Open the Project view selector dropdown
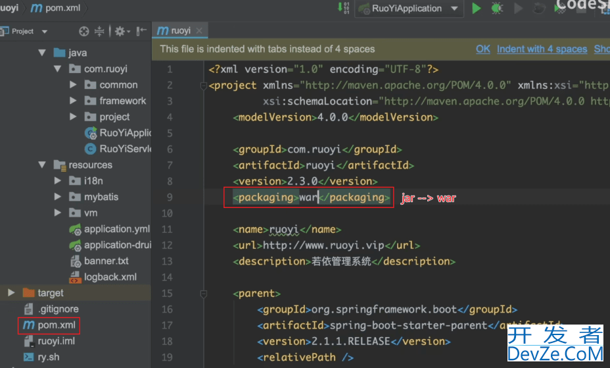610x368 pixels. pyautogui.click(x=44, y=32)
